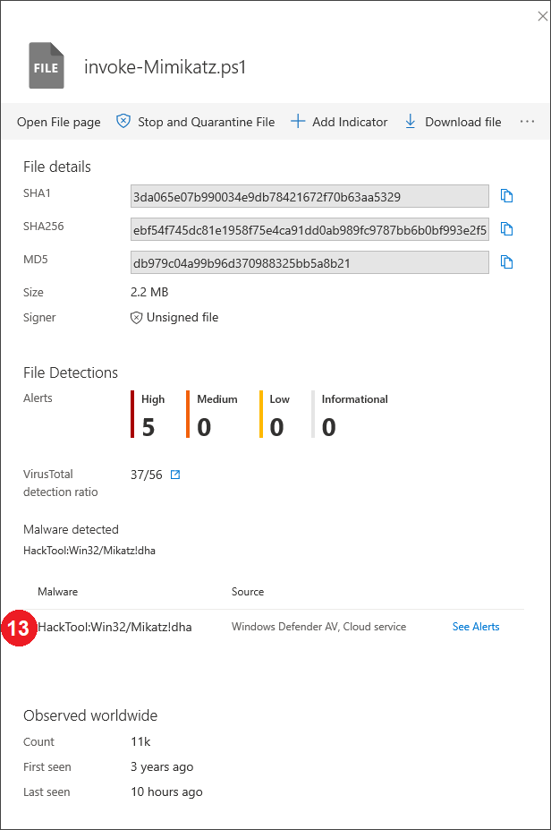The width and height of the screenshot is (551, 830).
Task: Select the Low severity alerts count
Action: pos(276,427)
